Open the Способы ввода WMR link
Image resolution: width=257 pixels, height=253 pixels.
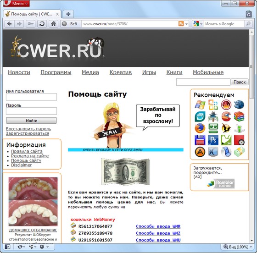coord(158,226)
